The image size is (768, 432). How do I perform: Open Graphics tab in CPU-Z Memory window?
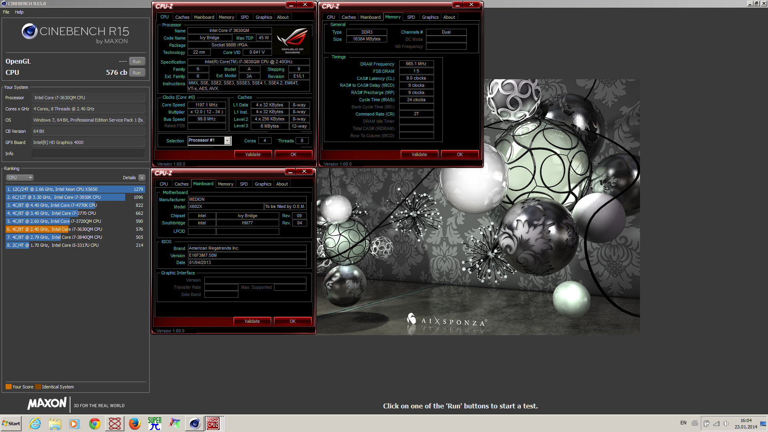pos(430,17)
